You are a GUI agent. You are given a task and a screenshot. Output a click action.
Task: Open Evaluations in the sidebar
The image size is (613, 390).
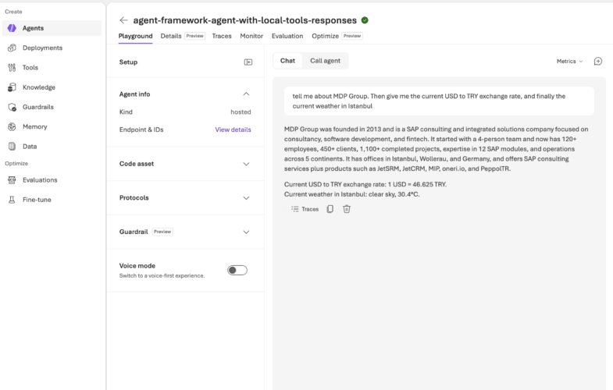[40, 180]
